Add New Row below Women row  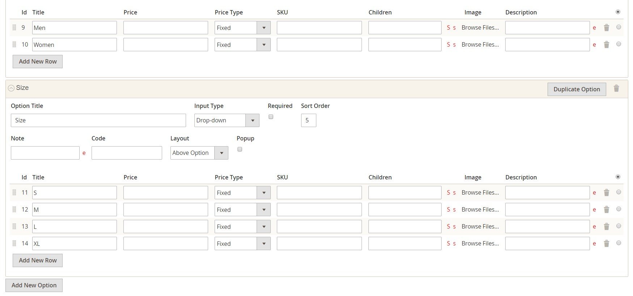click(38, 61)
